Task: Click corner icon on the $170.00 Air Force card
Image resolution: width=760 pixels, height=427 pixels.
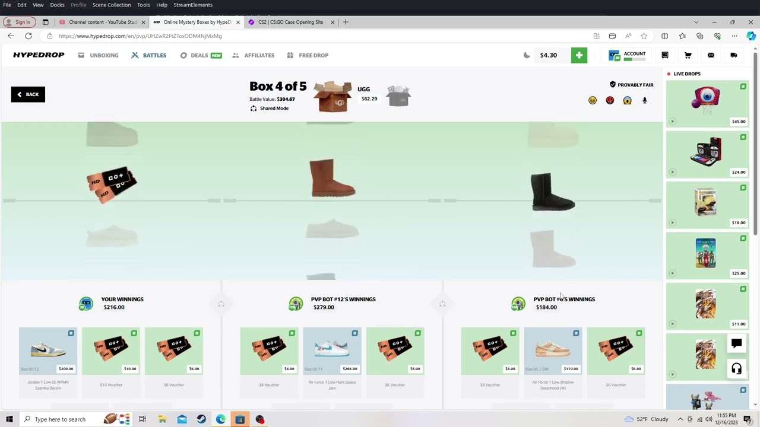Action: (576, 333)
